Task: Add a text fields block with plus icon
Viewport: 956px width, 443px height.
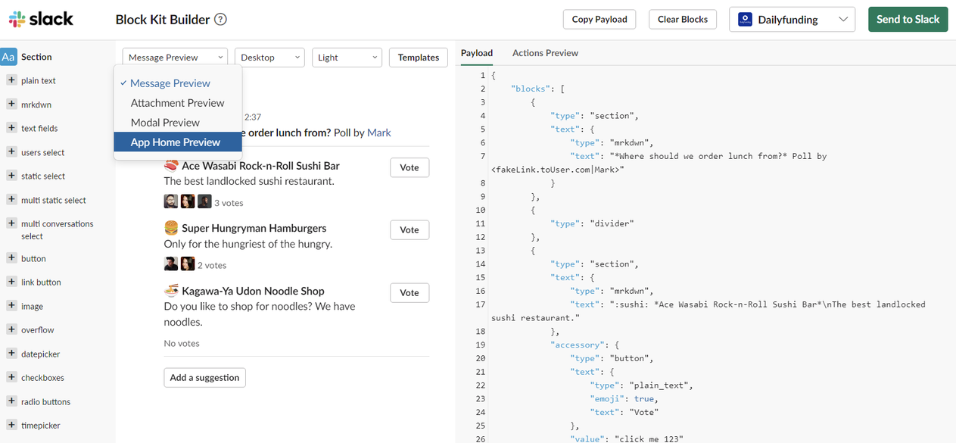Action: (x=11, y=128)
